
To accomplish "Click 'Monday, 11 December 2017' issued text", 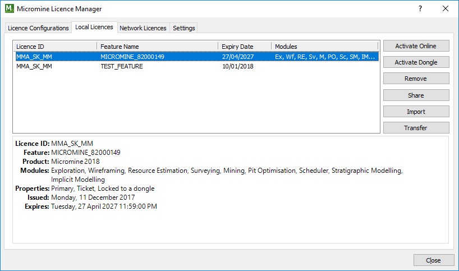I will point(93,197).
